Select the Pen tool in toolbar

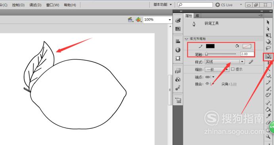[x=268, y=56]
